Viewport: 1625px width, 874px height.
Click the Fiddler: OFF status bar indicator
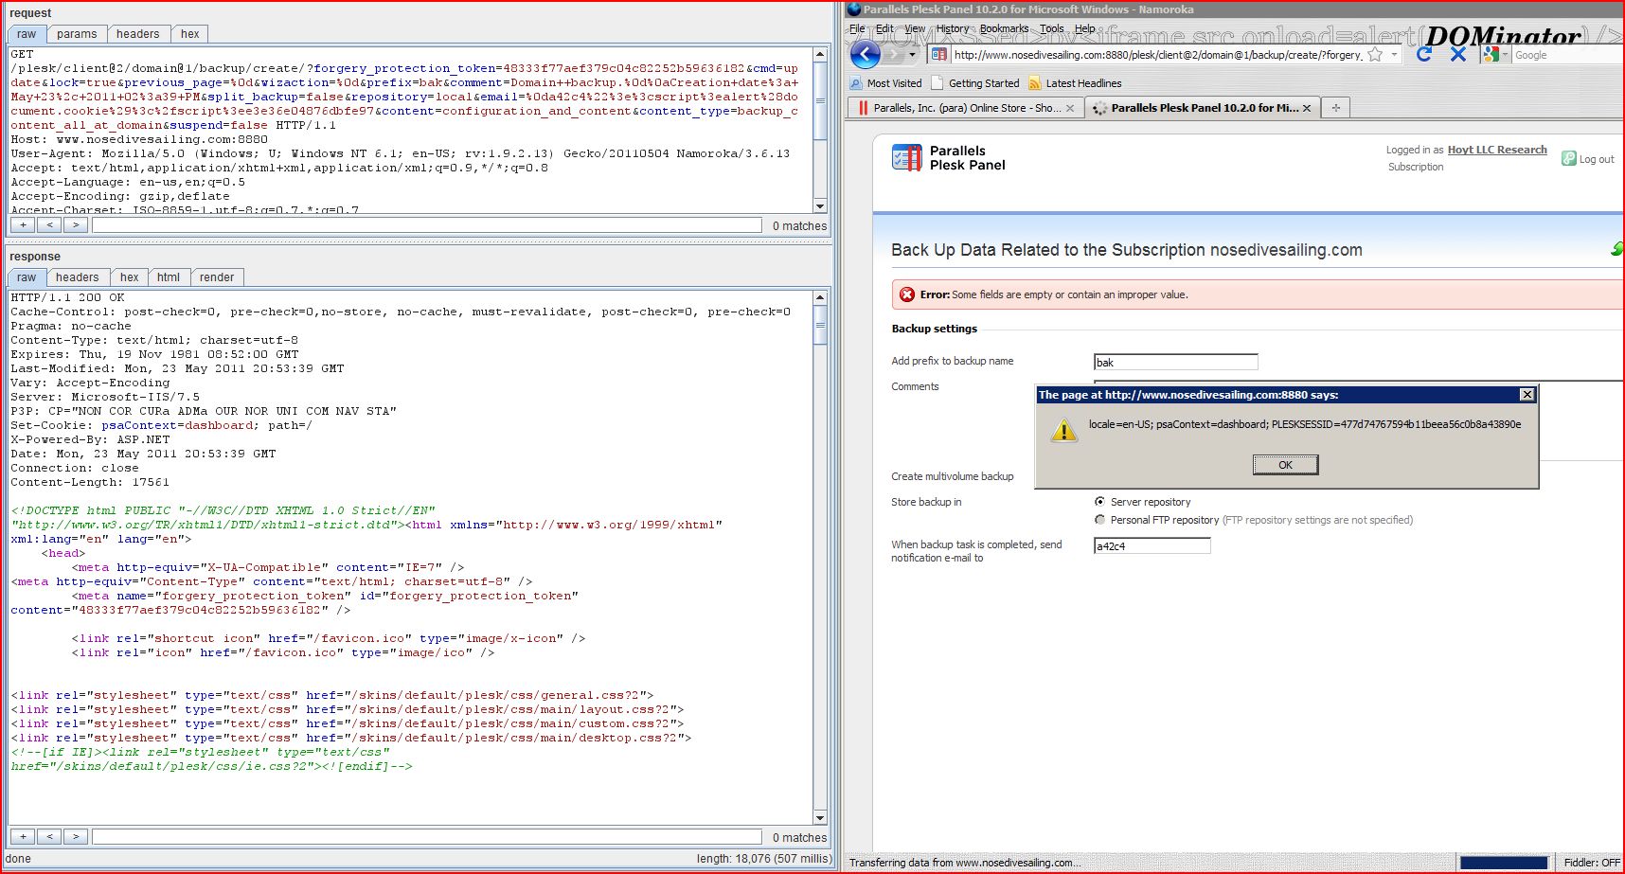point(1591,863)
